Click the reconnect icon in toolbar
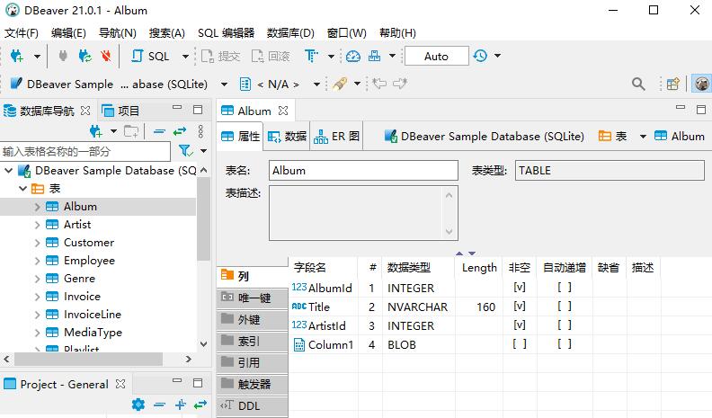Viewport: 712px width, 418px height. (x=85, y=57)
